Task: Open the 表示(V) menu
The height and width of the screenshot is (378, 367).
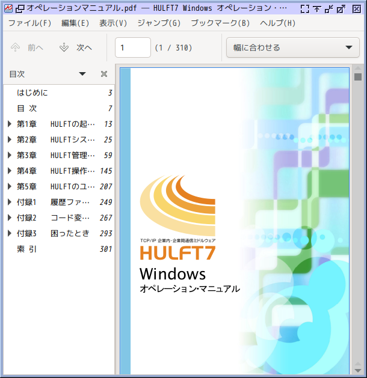Action: (x=113, y=23)
